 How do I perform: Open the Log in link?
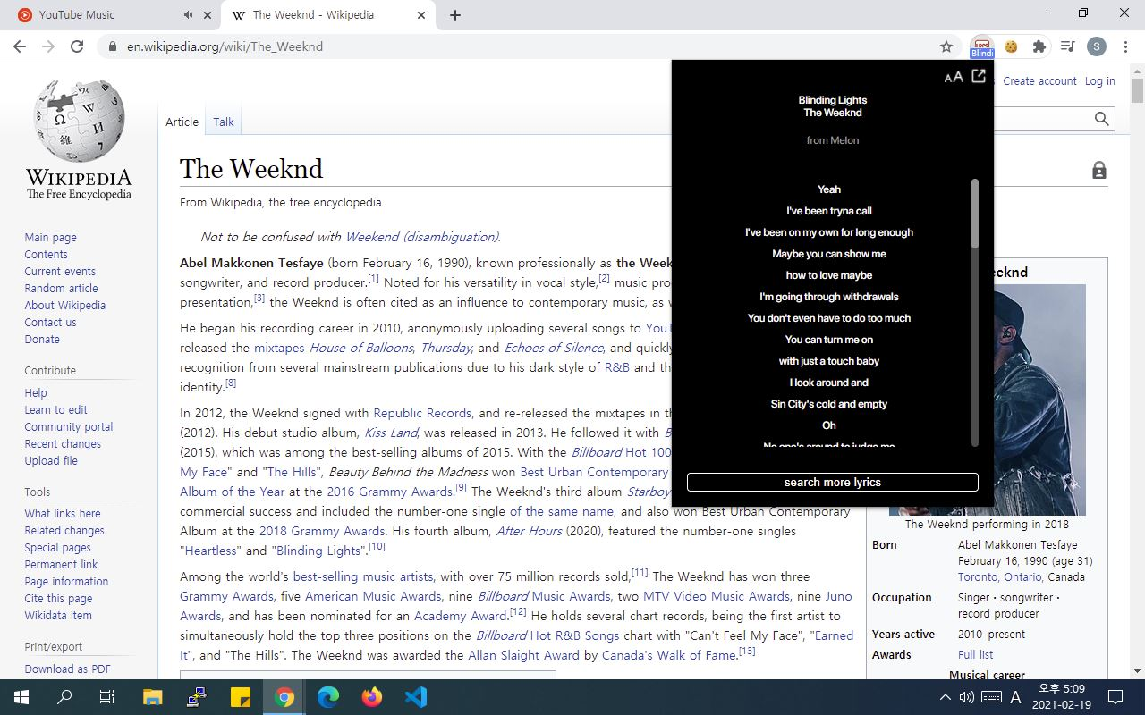click(1099, 80)
